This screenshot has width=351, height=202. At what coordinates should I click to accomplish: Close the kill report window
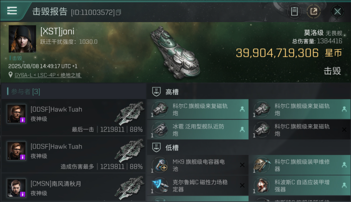point(337,12)
